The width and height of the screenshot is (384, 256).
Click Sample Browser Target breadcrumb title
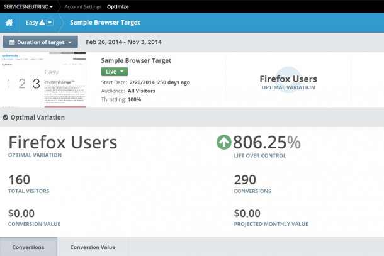pos(105,23)
